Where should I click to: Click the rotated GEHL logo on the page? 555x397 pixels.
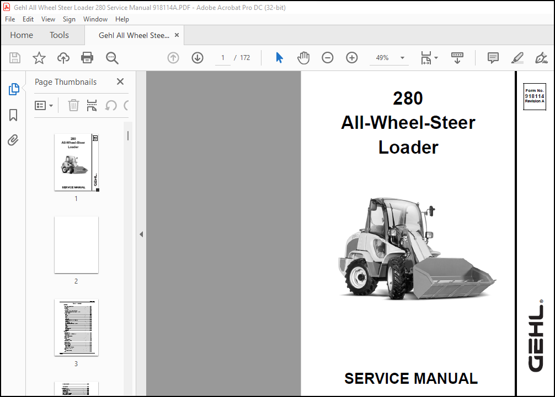pyautogui.click(x=536, y=335)
